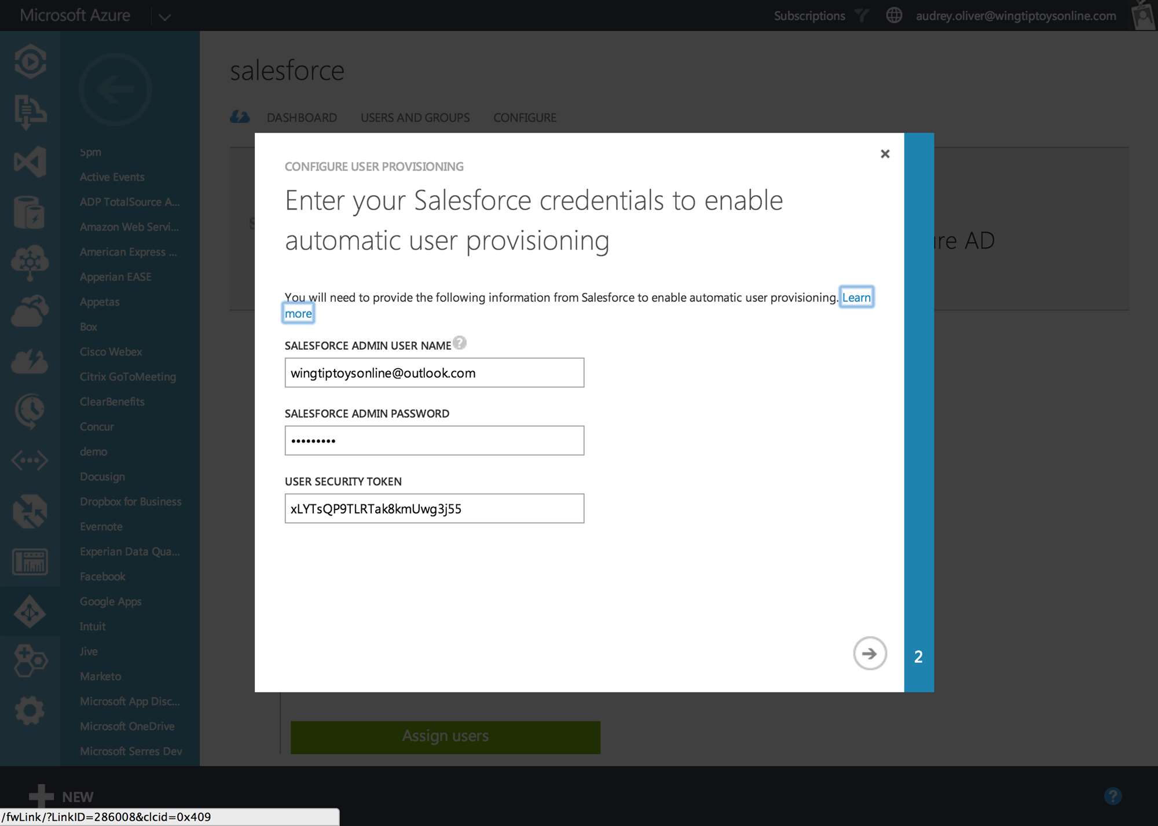Image resolution: width=1158 pixels, height=826 pixels.
Task: Open the Traffic Manager arrows sidebar icon
Action: (30, 511)
